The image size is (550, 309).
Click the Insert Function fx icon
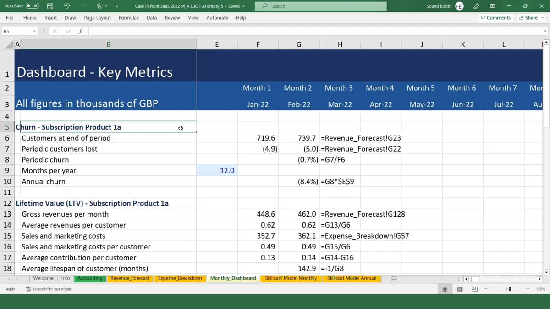81,31
